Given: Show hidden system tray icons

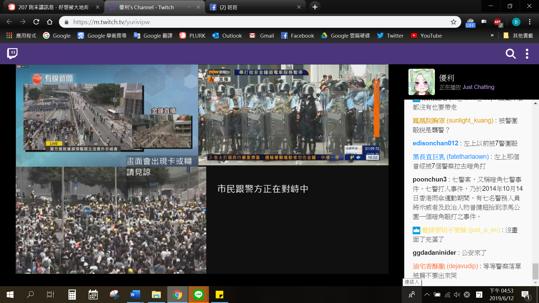Looking at the screenshot, I should pyautogui.click(x=427, y=295).
